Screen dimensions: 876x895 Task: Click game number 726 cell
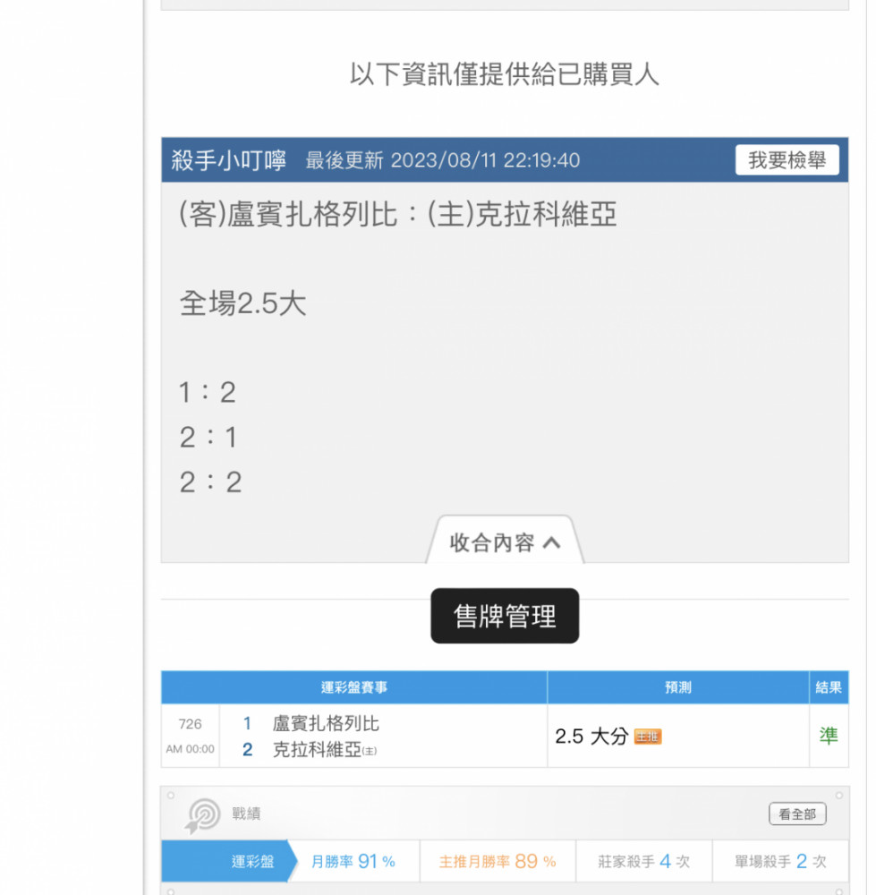(x=190, y=724)
